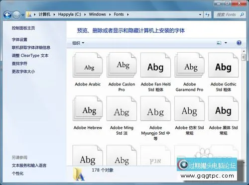Expand the chevron after Windows breadcrumb

point(110,14)
